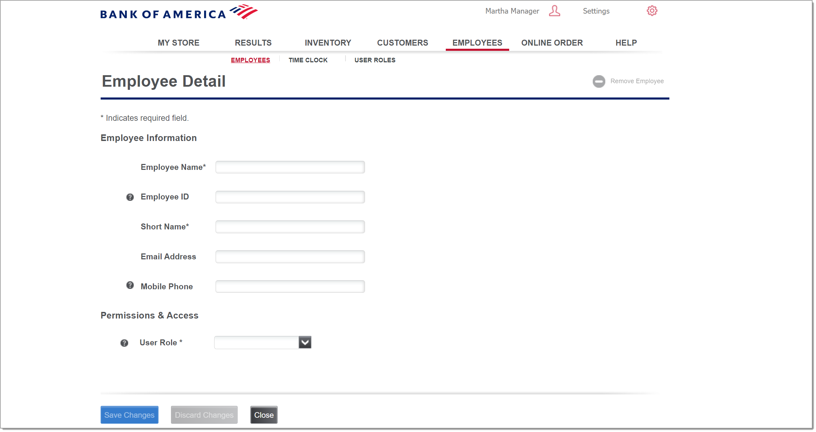Click the Email Address input field
Screen dimensions: 816x432
(290, 256)
